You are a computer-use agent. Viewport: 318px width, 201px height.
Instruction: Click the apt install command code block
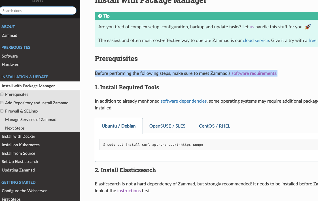(209, 145)
